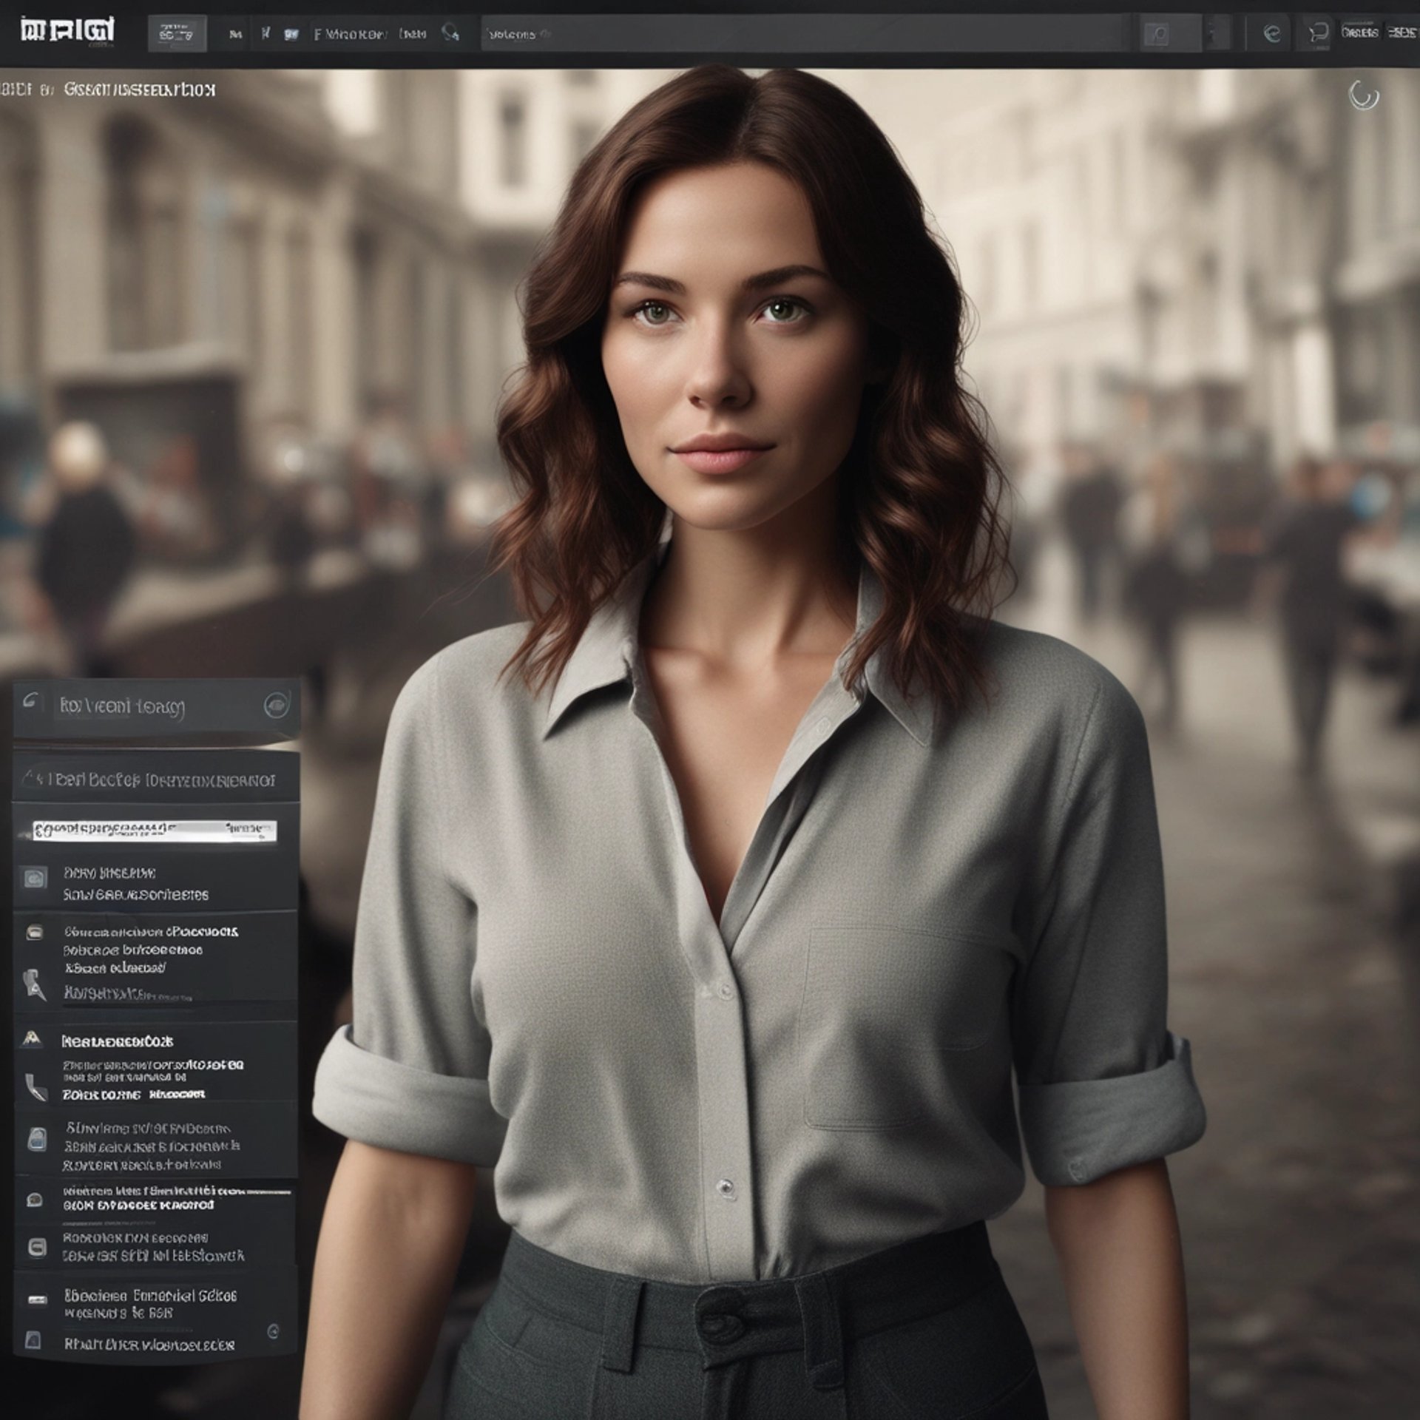The height and width of the screenshot is (1420, 1420).
Task: Toggle the padlock icon in side panel
Action: point(36,1138)
